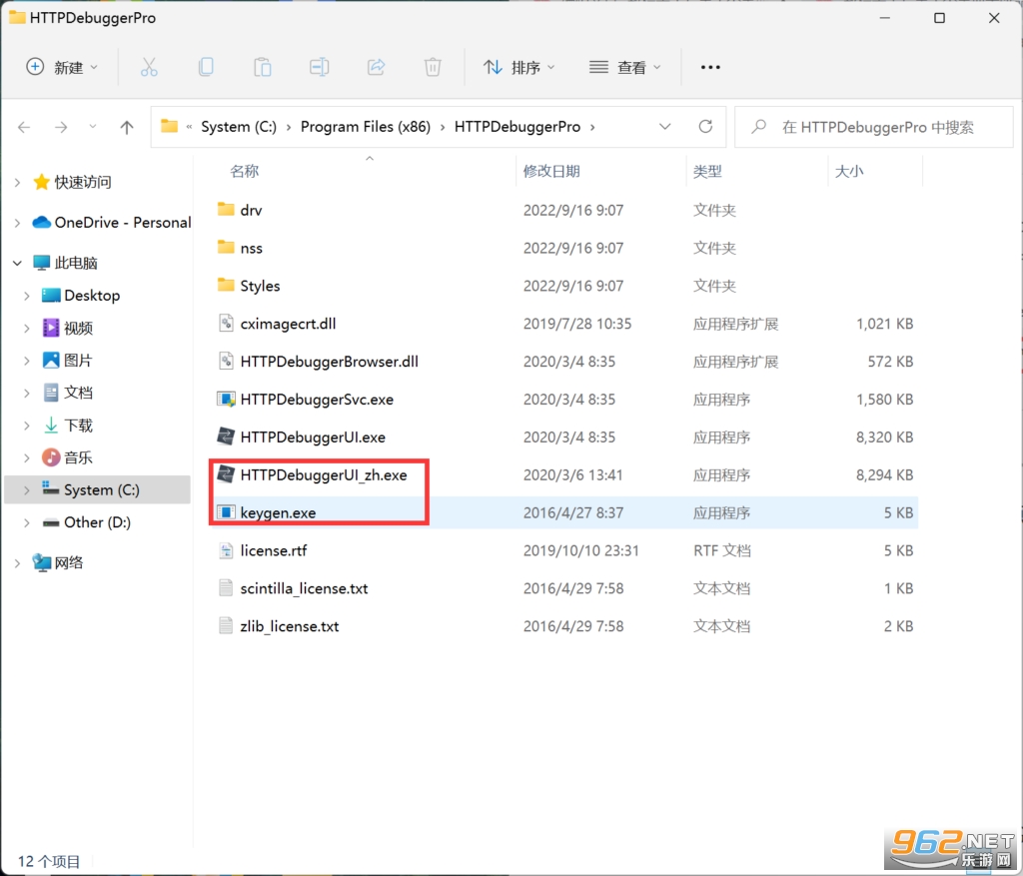Open the three-dots more options menu

tap(710, 67)
